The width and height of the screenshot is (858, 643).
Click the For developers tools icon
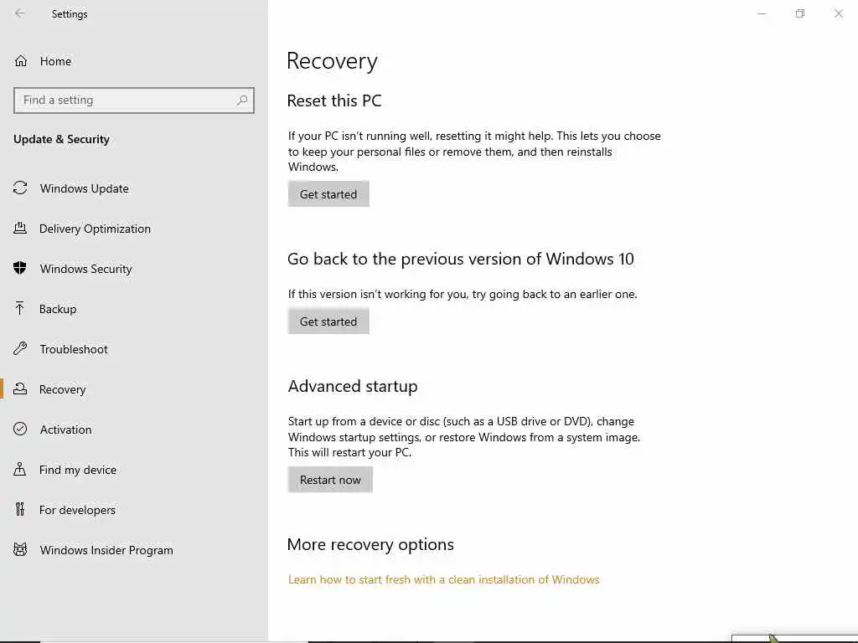20,510
